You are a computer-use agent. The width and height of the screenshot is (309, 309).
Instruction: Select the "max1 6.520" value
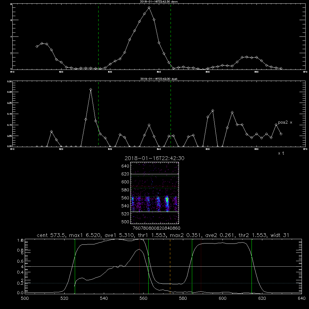click(x=85, y=235)
